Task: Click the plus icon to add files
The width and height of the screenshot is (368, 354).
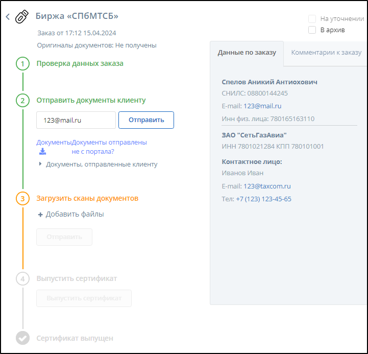Action: pos(40,215)
